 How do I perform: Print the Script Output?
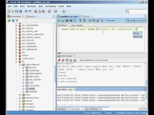pos(71,60)
